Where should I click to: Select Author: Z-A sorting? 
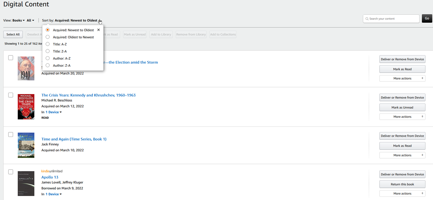pos(48,66)
